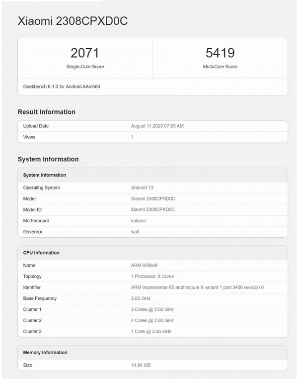Image resolution: width=298 pixels, height=379 pixels.
Task: Click the Multi-Core Score label
Action: (x=220, y=67)
